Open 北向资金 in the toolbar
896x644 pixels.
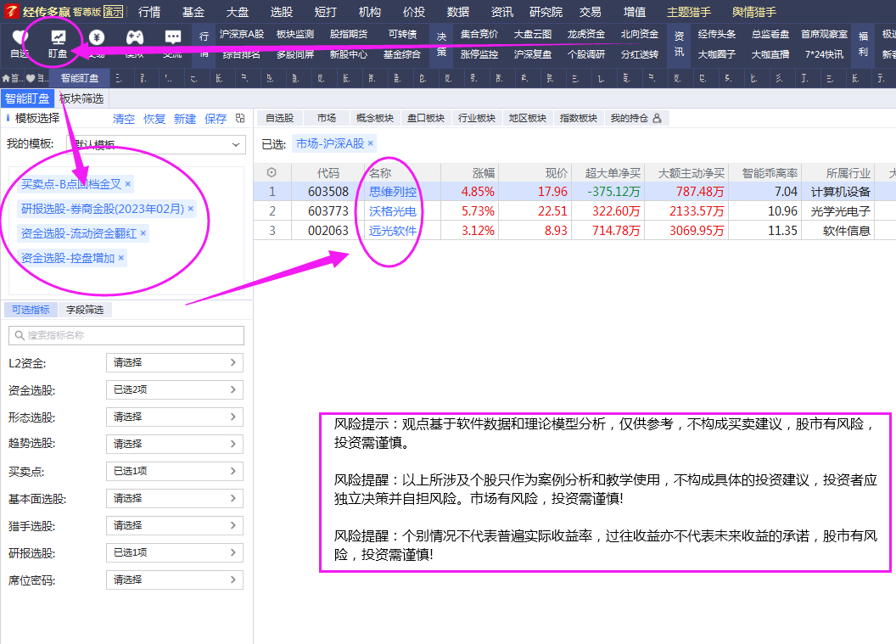click(640, 34)
